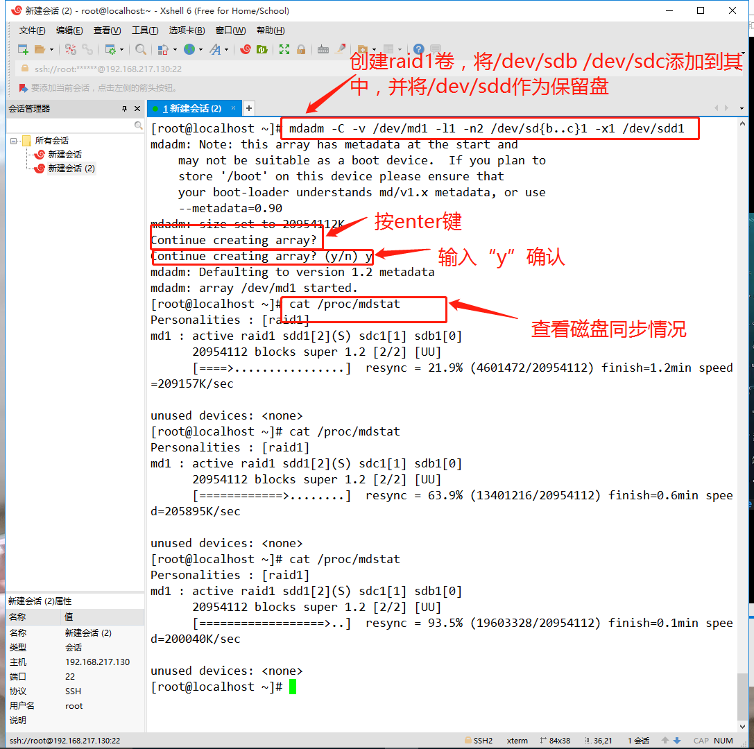Click the speech bubble feedback icon

[x=436, y=49]
